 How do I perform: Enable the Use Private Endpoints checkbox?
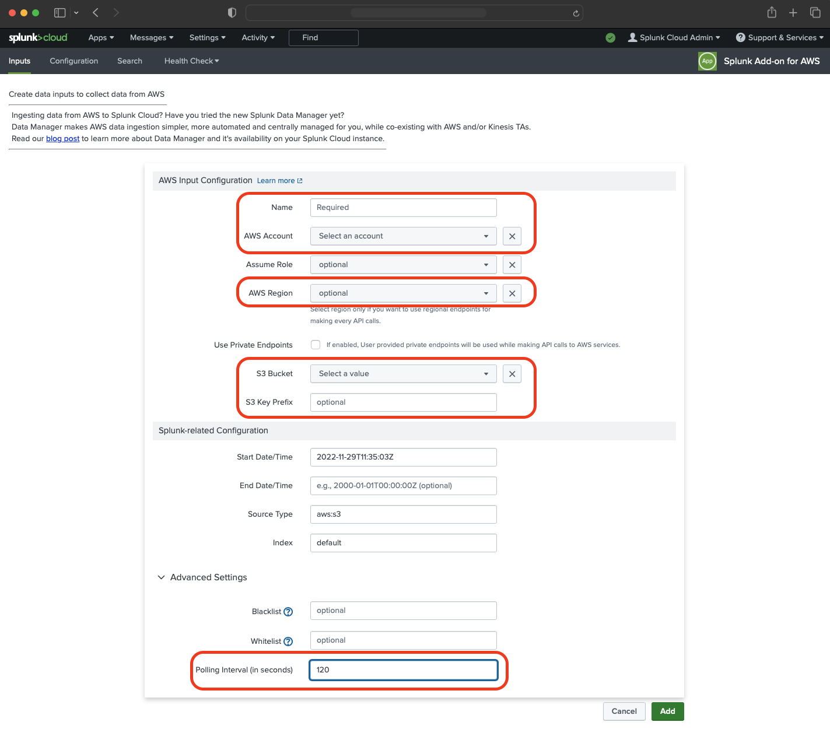(x=316, y=345)
